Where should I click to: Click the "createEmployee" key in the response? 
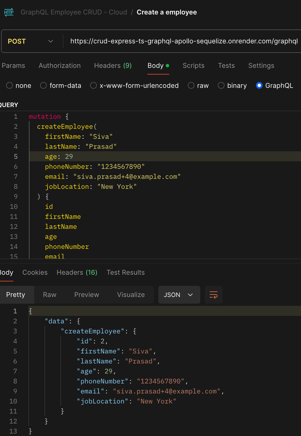point(93,331)
